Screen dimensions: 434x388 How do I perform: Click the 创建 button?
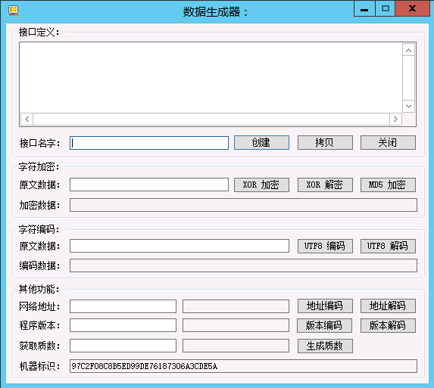coord(261,143)
